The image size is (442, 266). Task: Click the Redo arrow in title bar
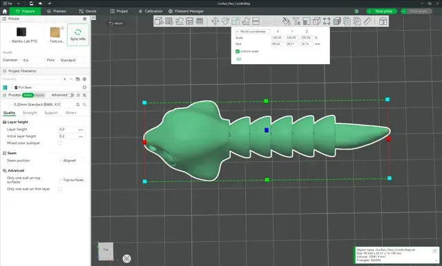coord(49,3)
